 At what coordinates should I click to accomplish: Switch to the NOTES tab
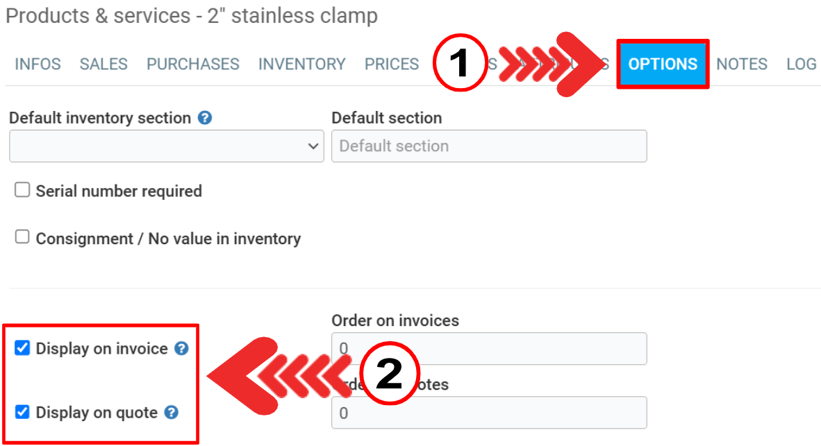tap(742, 65)
